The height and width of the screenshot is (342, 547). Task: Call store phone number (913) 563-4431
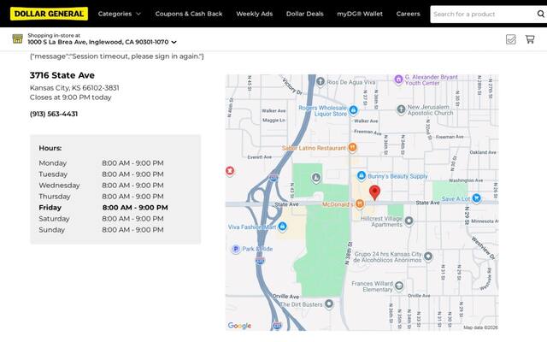(x=54, y=114)
